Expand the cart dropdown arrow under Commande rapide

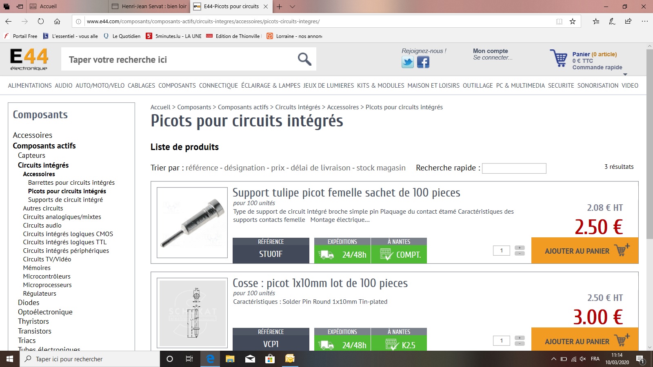click(x=625, y=74)
